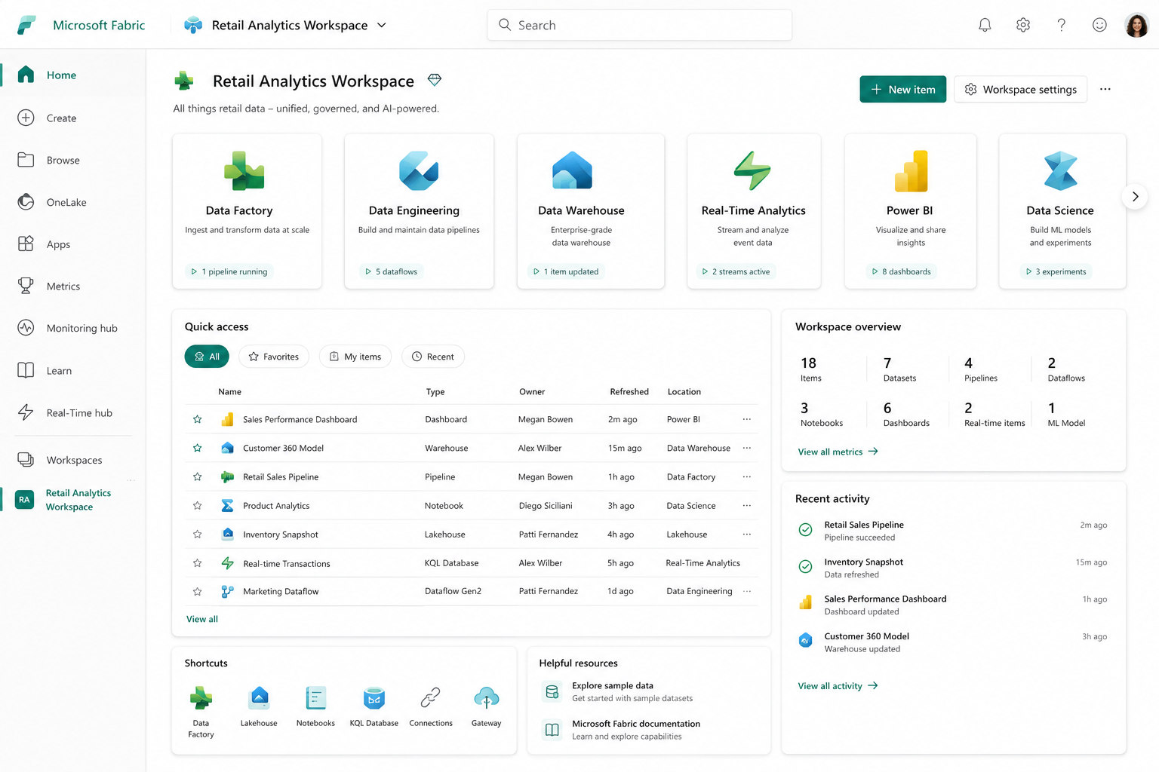Open Workspace settings
The image size is (1159, 772).
[x=1021, y=89]
